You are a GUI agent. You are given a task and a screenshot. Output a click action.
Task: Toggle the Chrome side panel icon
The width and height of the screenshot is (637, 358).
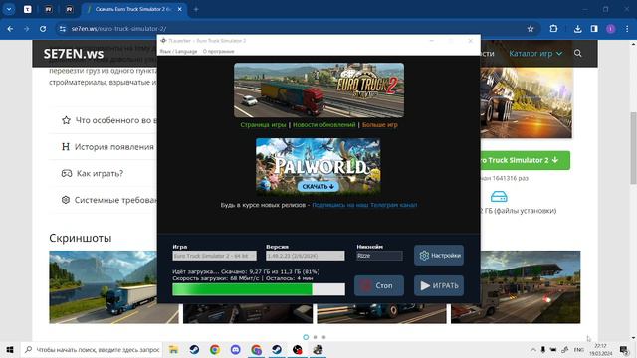point(594,29)
